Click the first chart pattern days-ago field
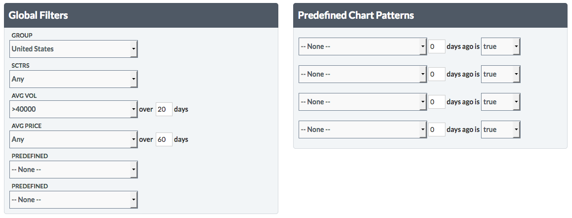 (437, 46)
